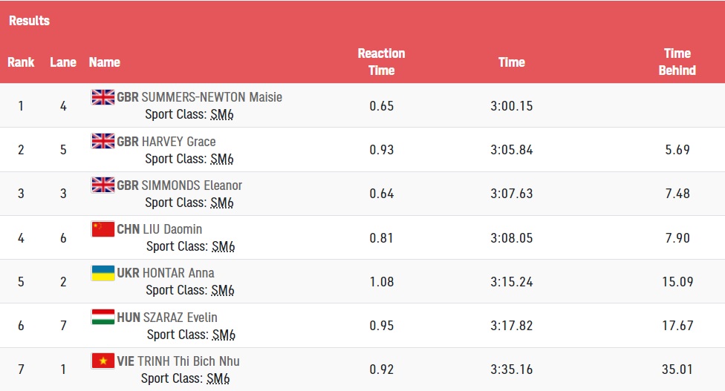This screenshot has height=391, width=725.
Task: Click the Vietnam flag beside TRINH Thi Bich Nhu
Action: (103, 361)
